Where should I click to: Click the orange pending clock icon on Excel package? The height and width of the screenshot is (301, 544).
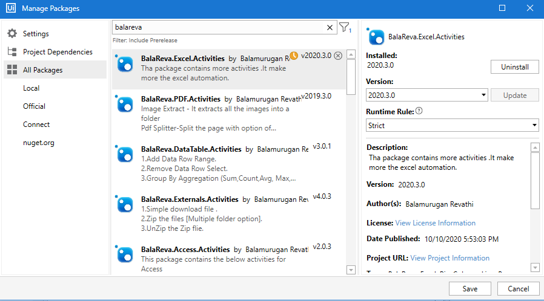294,56
